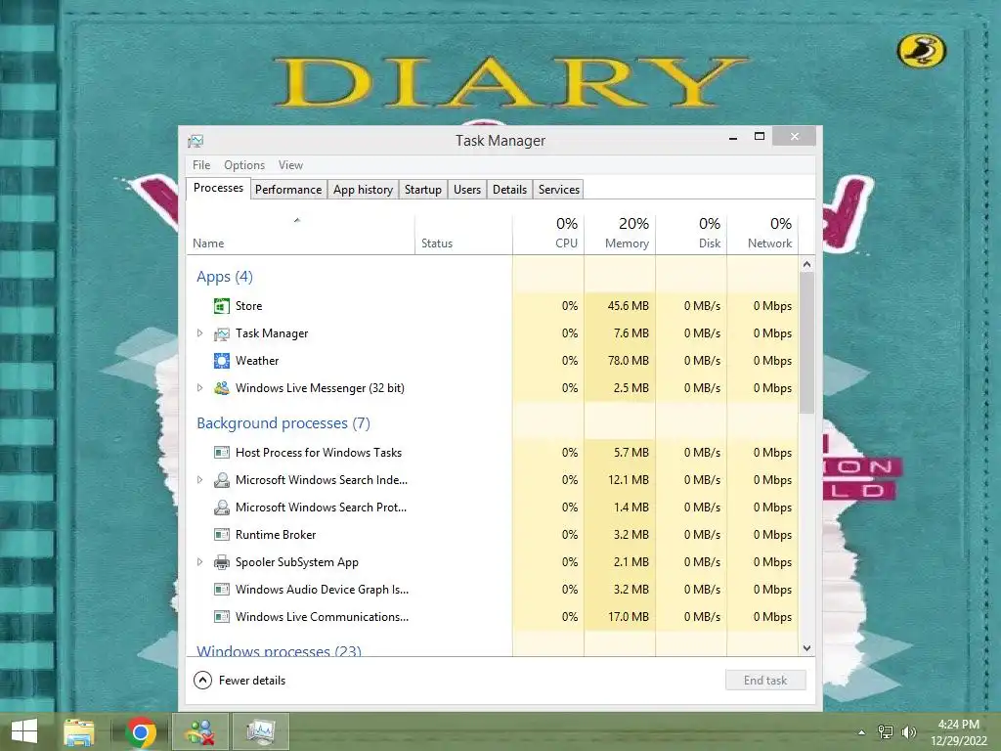Switch to Windows Live Messenger taskbar button
The image size is (1001, 751).
coord(199,731)
